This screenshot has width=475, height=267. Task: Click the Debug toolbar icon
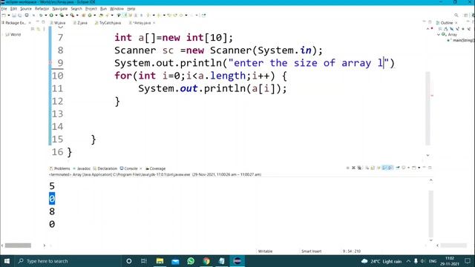coord(41,15)
